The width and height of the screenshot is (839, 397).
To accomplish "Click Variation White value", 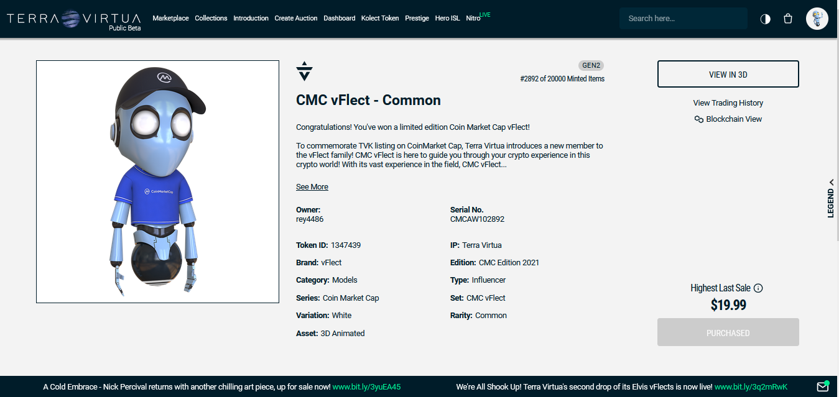I will [x=341, y=316].
